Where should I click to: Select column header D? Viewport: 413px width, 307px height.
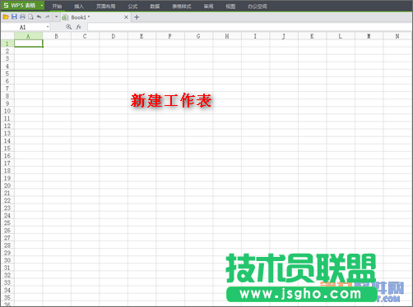pyautogui.click(x=114, y=36)
